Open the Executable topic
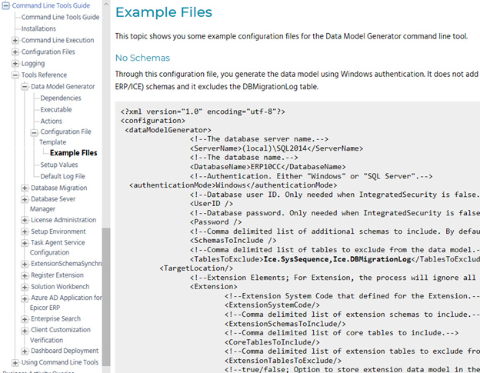 56,109
